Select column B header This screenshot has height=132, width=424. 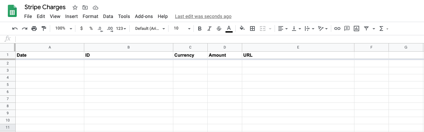[x=129, y=47]
